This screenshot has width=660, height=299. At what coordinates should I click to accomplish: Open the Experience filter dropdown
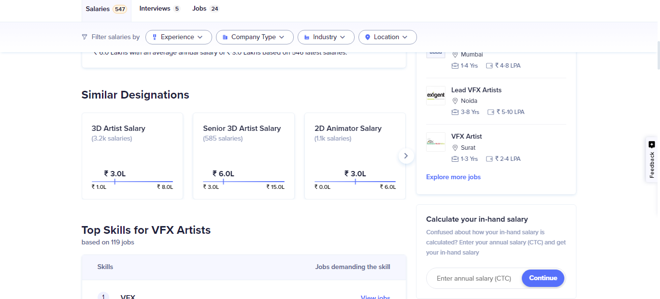[178, 37]
